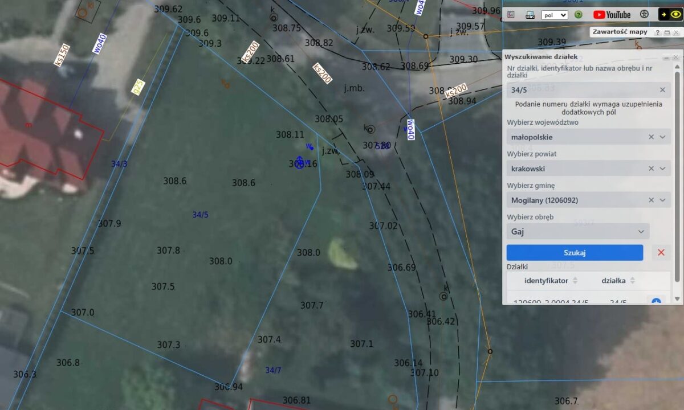Open help for Zawartość mapy panel
Viewport: 684px width, 410px height.
coord(658,32)
